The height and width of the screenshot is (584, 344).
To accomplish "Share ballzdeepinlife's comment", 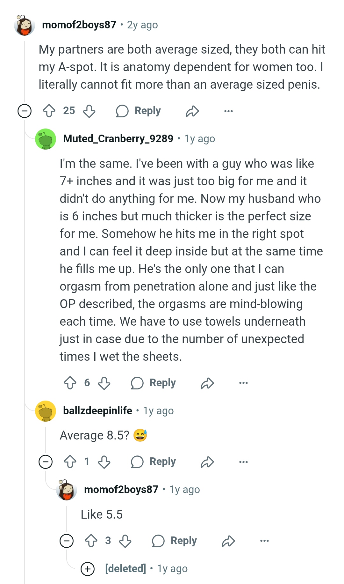I will click(207, 462).
